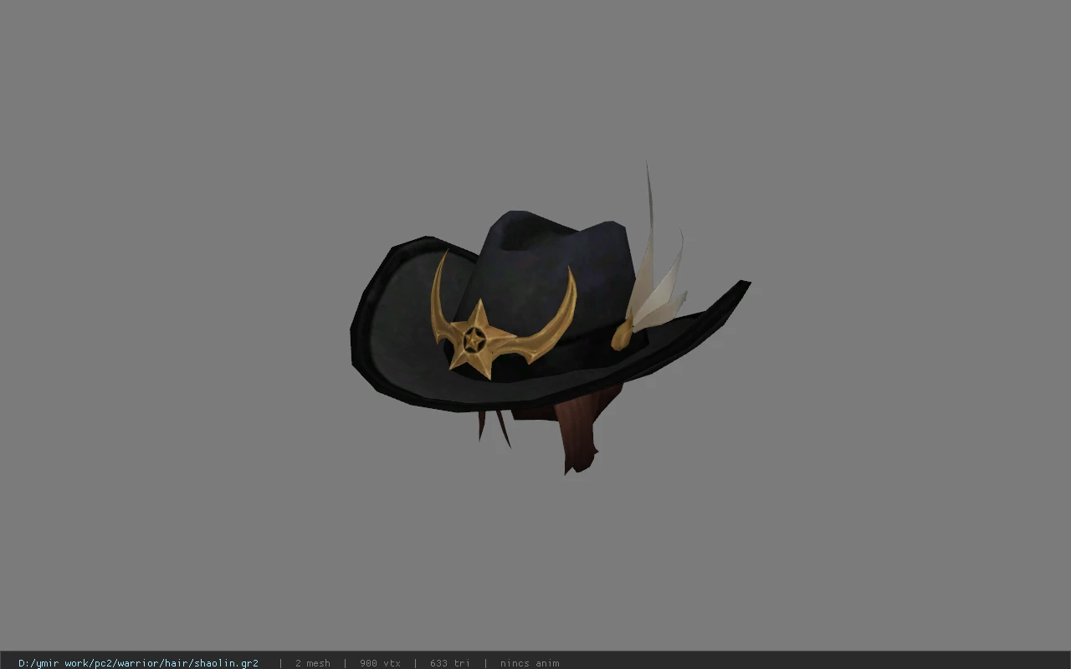The width and height of the screenshot is (1071, 669).
Task: Click the shaolin.gr2 file path in status bar
Action: [138, 663]
